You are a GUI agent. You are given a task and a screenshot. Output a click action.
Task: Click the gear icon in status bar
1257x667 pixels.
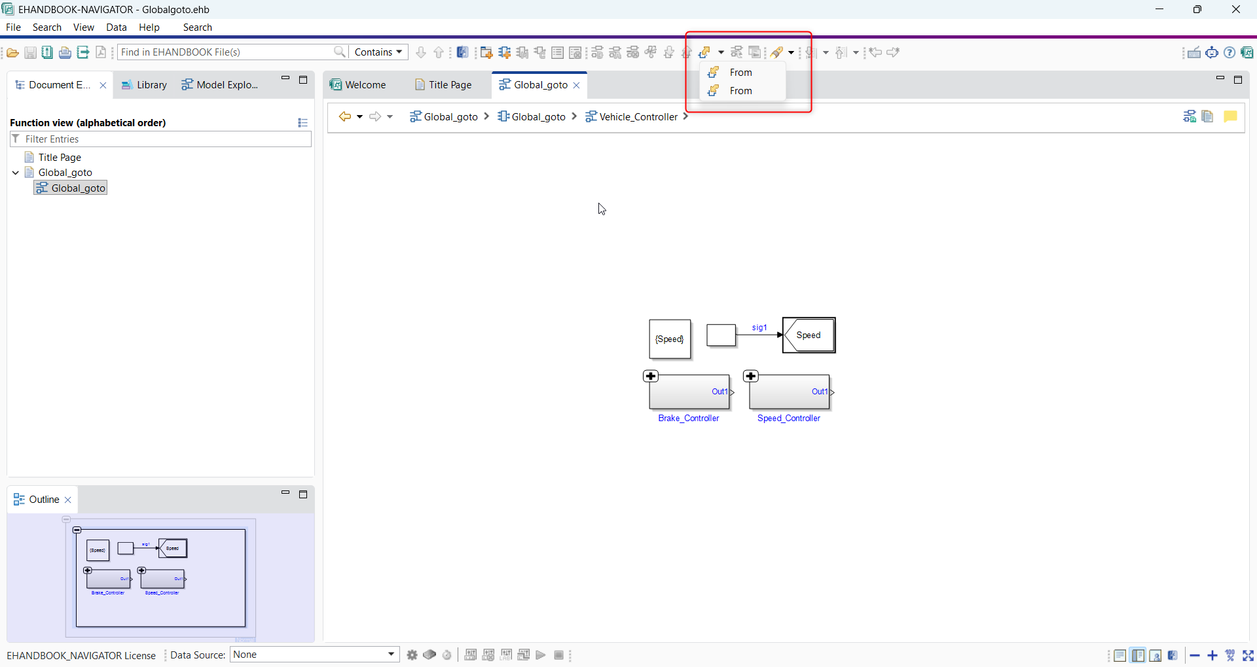(x=412, y=655)
